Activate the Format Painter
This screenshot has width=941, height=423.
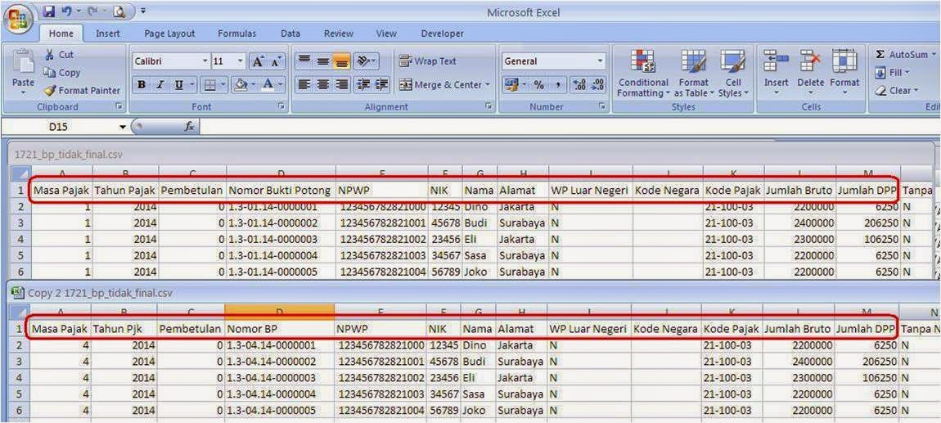[x=82, y=91]
